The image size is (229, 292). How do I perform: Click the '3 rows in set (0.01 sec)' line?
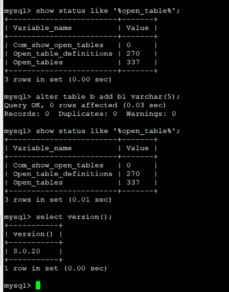(x=58, y=200)
